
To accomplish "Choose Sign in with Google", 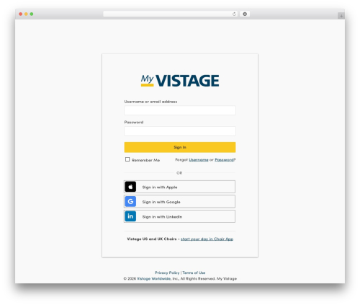I will [179, 201].
